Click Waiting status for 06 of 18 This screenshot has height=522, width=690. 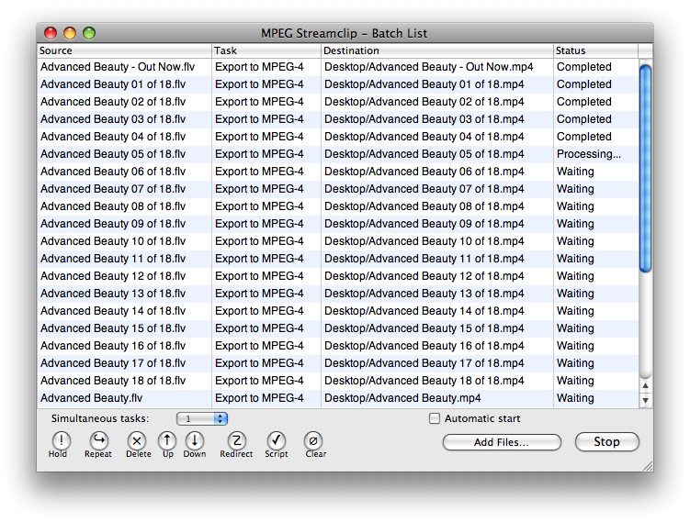click(575, 172)
